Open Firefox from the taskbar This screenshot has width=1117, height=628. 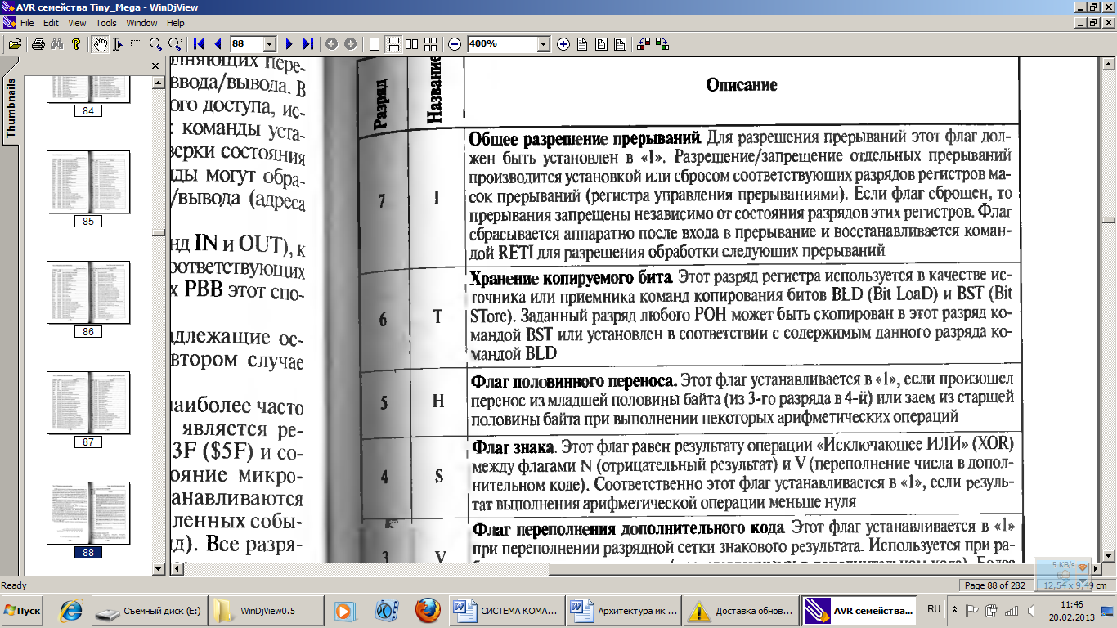428,611
